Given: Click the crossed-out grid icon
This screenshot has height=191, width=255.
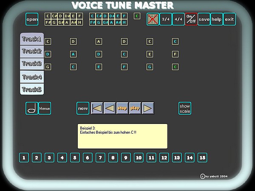Looking at the screenshot, I should (153, 19).
